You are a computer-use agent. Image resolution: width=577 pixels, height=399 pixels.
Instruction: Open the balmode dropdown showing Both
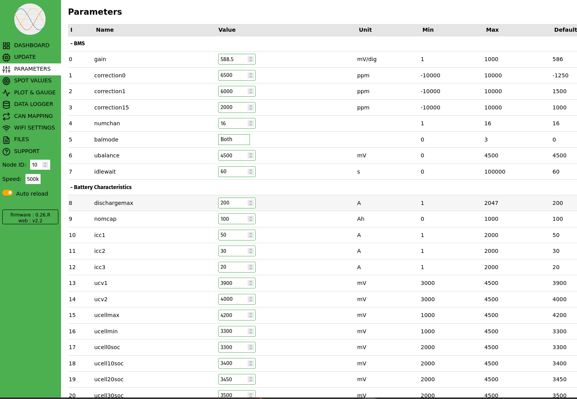click(234, 140)
